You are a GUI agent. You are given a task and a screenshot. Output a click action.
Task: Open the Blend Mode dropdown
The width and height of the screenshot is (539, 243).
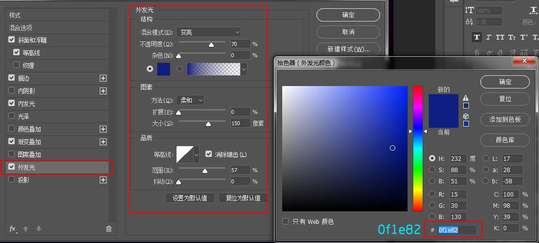pyautogui.click(x=208, y=32)
